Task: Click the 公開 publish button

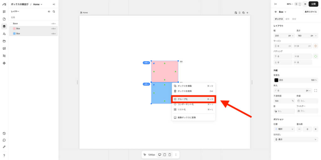Action: [313, 4]
